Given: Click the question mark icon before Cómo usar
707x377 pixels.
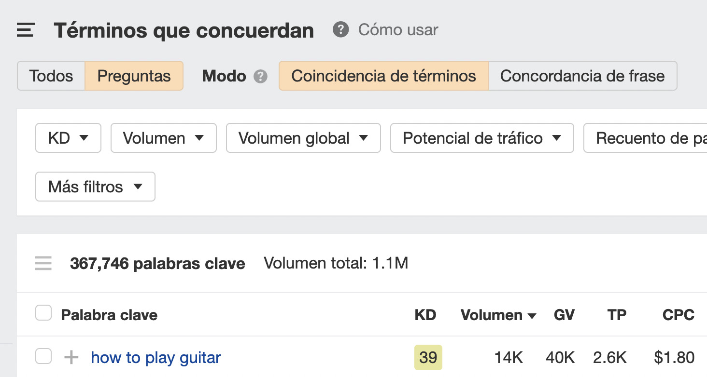Looking at the screenshot, I should click(x=340, y=30).
